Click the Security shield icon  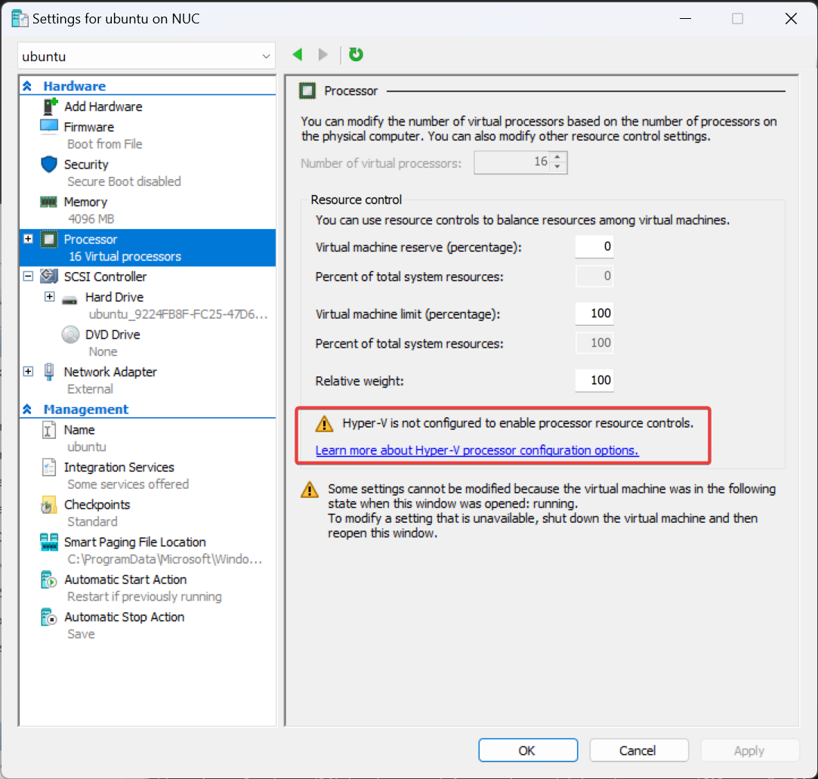click(49, 164)
